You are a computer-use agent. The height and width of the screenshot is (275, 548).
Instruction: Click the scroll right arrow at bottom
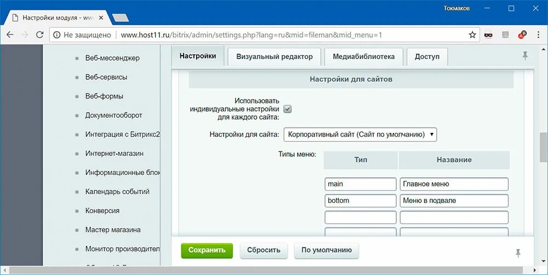tap(535, 270)
